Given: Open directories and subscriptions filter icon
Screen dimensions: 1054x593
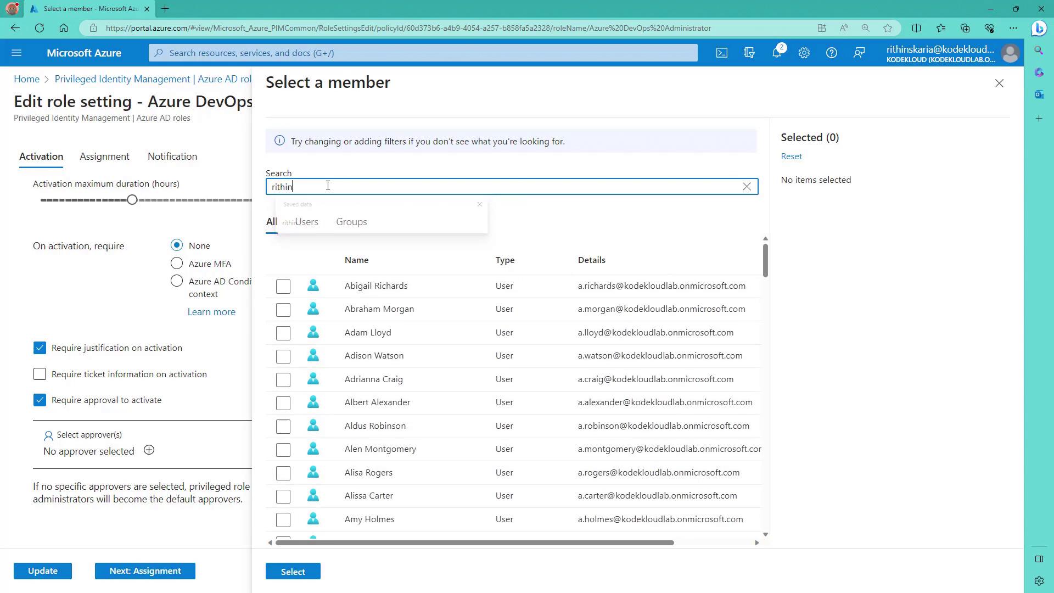Looking at the screenshot, I should click(x=749, y=53).
